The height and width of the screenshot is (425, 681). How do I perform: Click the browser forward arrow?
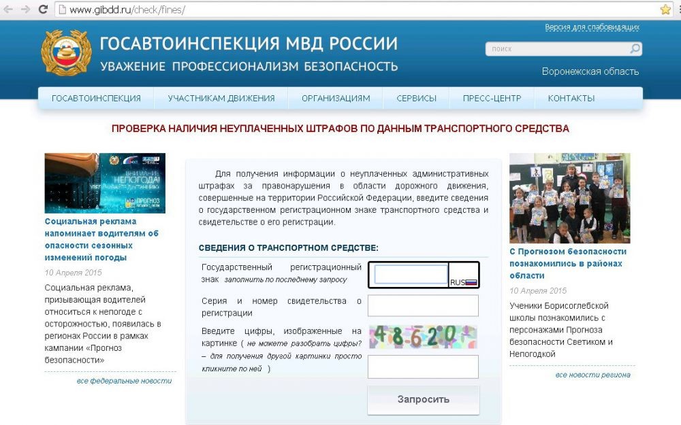pyautogui.click(x=26, y=10)
